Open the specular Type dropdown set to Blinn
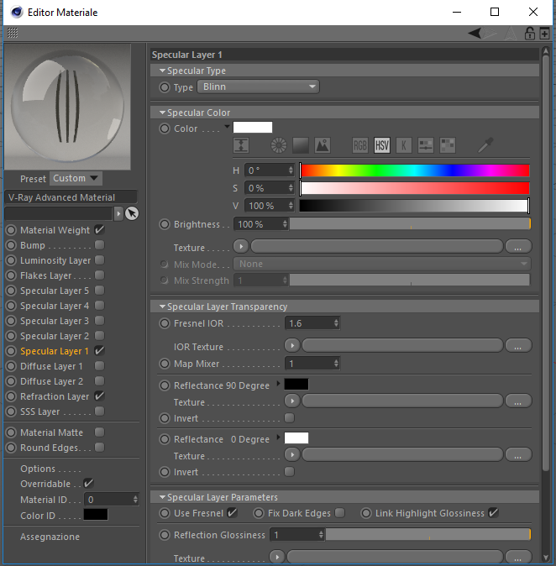 tap(258, 86)
